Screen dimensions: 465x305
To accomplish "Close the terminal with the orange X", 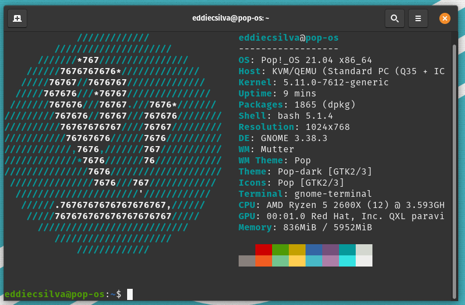I will point(444,18).
